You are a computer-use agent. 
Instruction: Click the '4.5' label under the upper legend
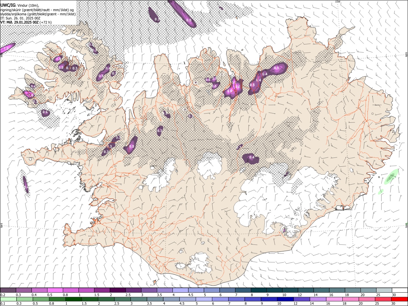click(x=191, y=295)
